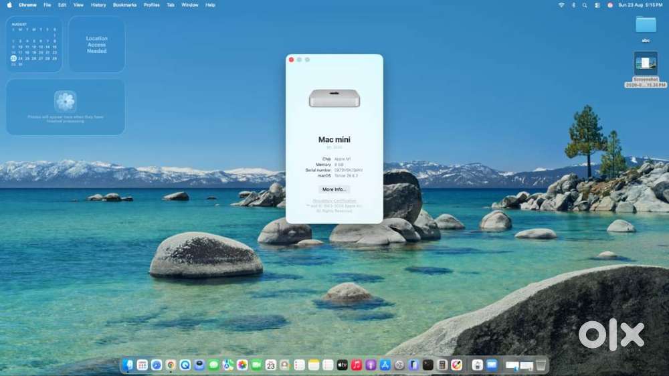Open the Window menu

point(190,5)
